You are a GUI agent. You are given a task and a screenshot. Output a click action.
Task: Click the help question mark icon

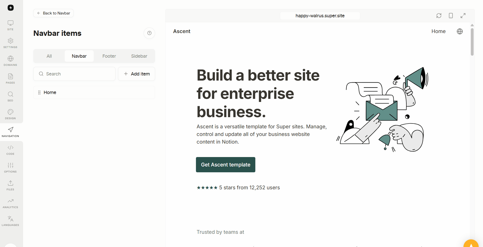pos(149,33)
